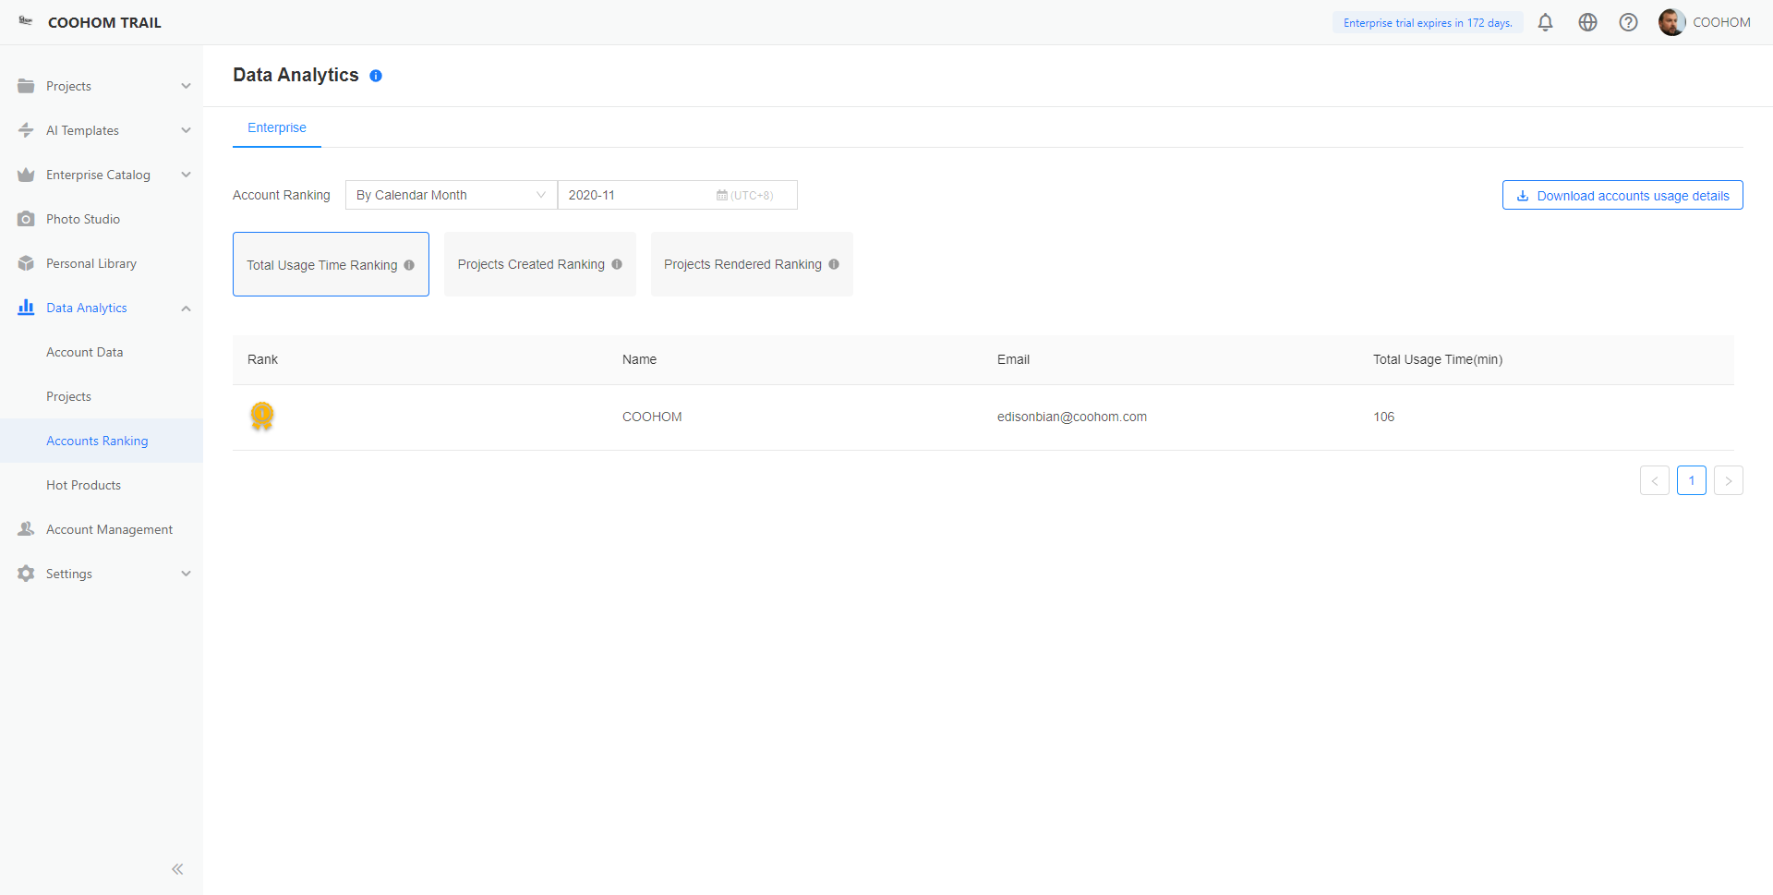The image size is (1773, 895).
Task: Click Download accounts usage details button
Action: 1622,195
